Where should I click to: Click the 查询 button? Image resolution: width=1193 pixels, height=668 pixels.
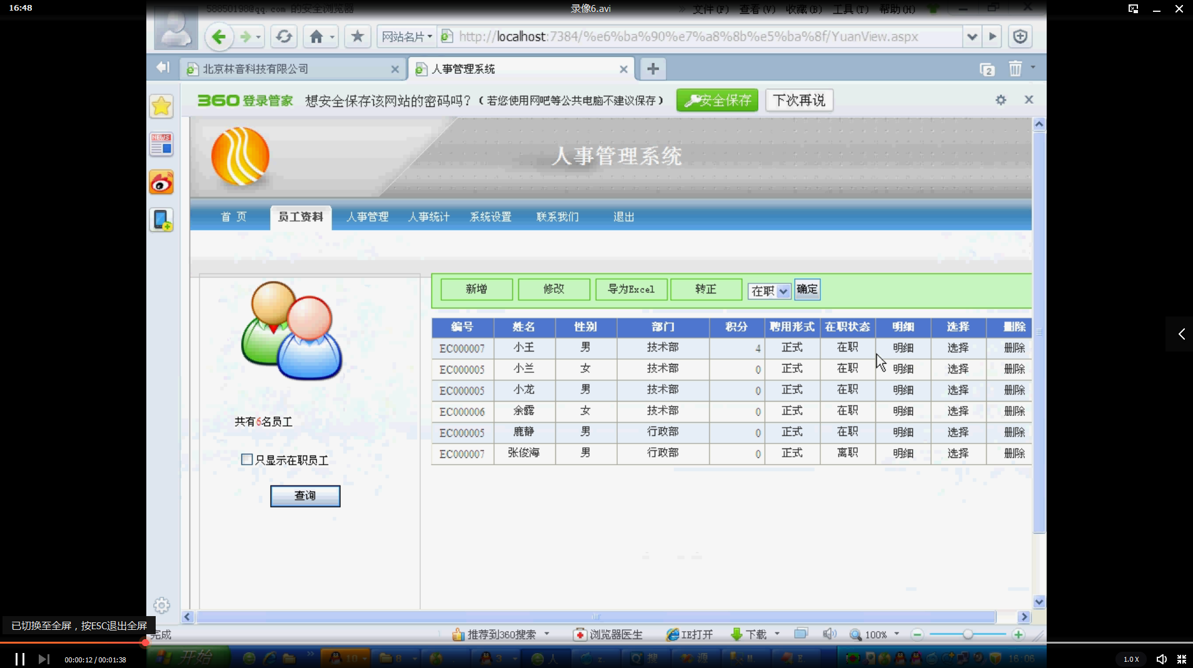tap(305, 496)
